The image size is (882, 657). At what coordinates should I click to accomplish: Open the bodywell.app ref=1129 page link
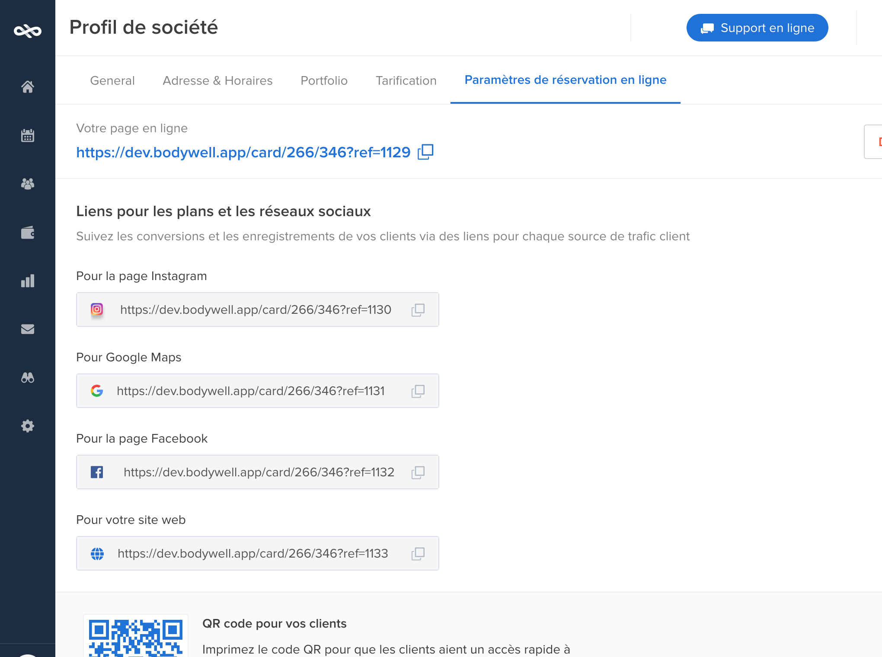pos(243,152)
